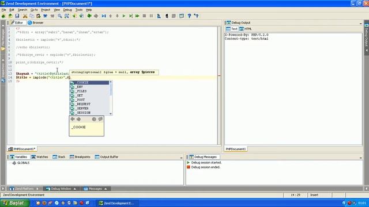Click the grey Forward navigation arrow
Image resolution: width=369 pixels, height=207 pixels.
pos(96,16)
